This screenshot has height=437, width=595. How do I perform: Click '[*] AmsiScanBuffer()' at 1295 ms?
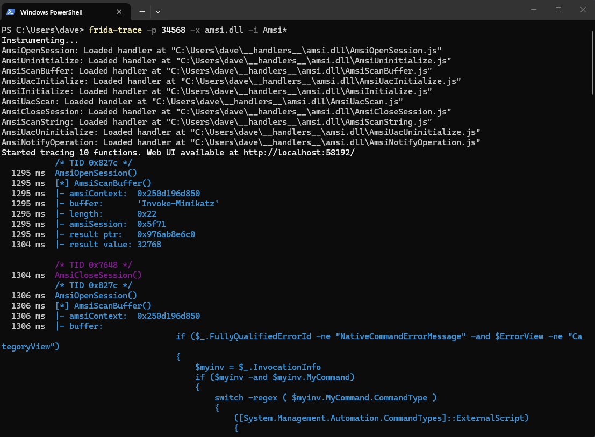coord(103,183)
